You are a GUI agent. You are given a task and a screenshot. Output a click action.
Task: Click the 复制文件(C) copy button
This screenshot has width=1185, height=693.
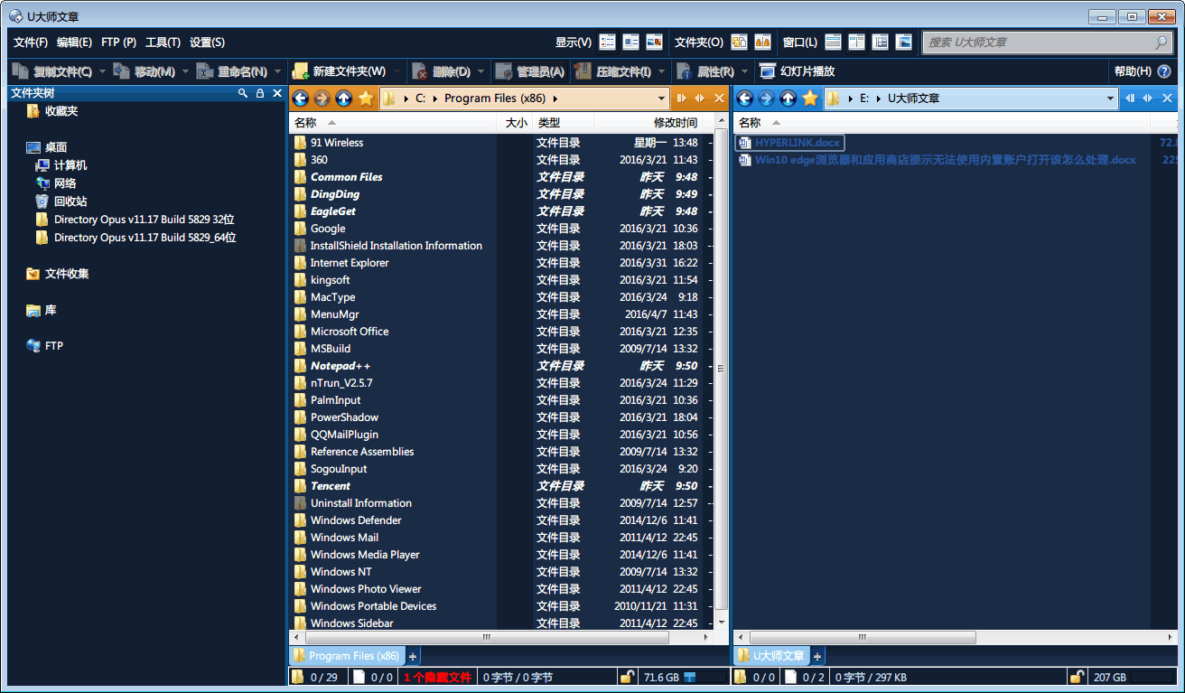(53, 71)
